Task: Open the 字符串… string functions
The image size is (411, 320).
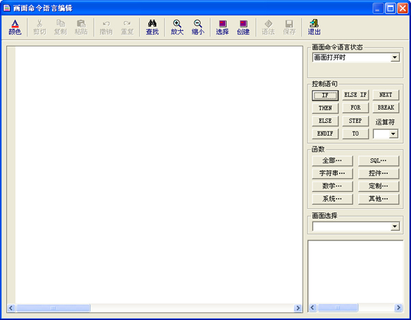Action: click(332, 173)
